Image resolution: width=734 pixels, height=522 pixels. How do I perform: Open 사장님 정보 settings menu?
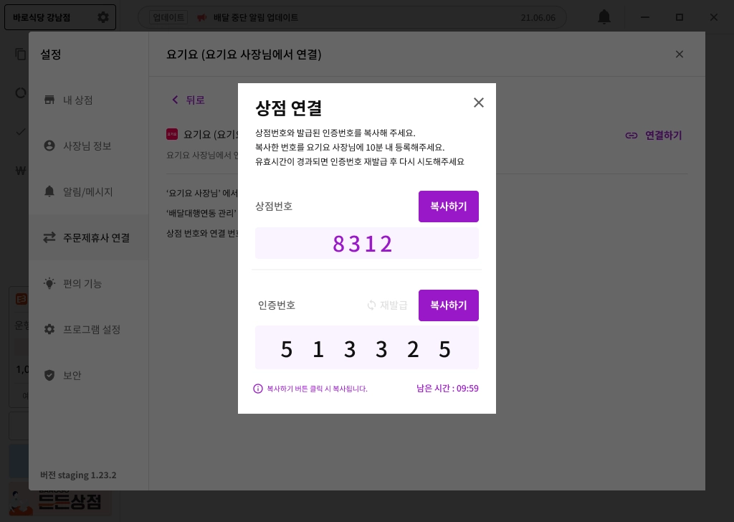pos(88,146)
